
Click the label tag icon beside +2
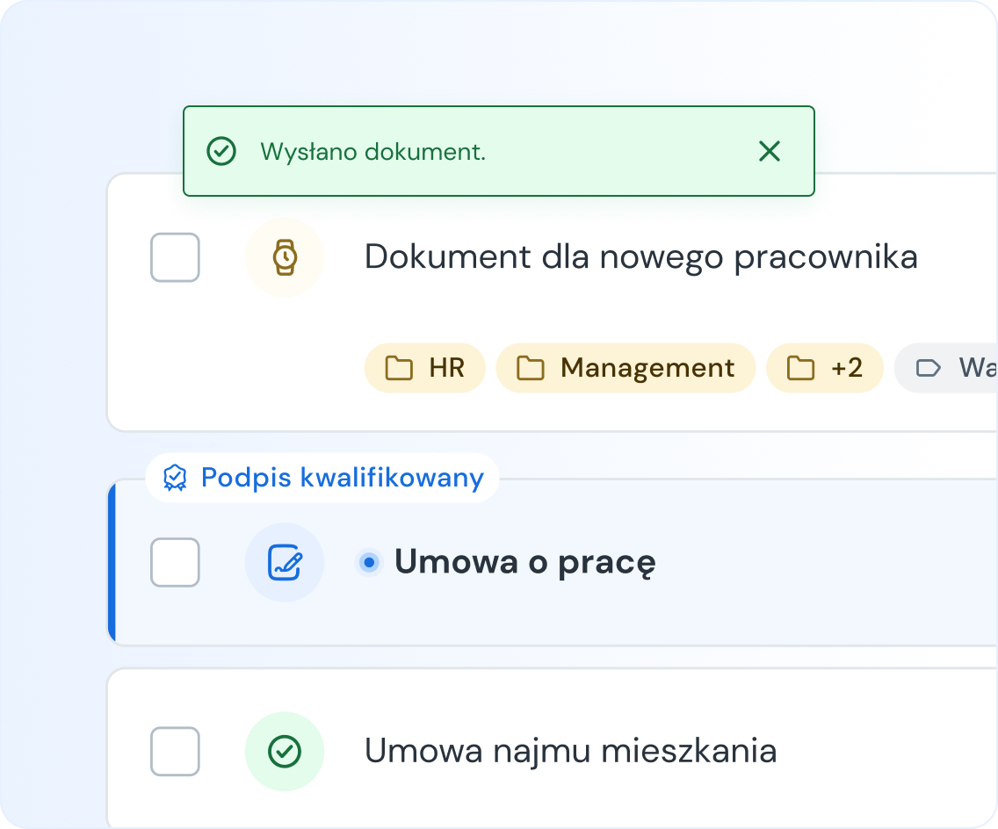[x=928, y=368]
